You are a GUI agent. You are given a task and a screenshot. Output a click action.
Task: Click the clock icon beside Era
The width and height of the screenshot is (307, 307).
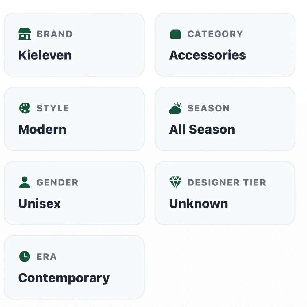(25, 256)
